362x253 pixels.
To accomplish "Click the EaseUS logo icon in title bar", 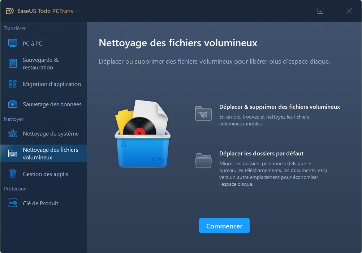I will tap(10, 11).
